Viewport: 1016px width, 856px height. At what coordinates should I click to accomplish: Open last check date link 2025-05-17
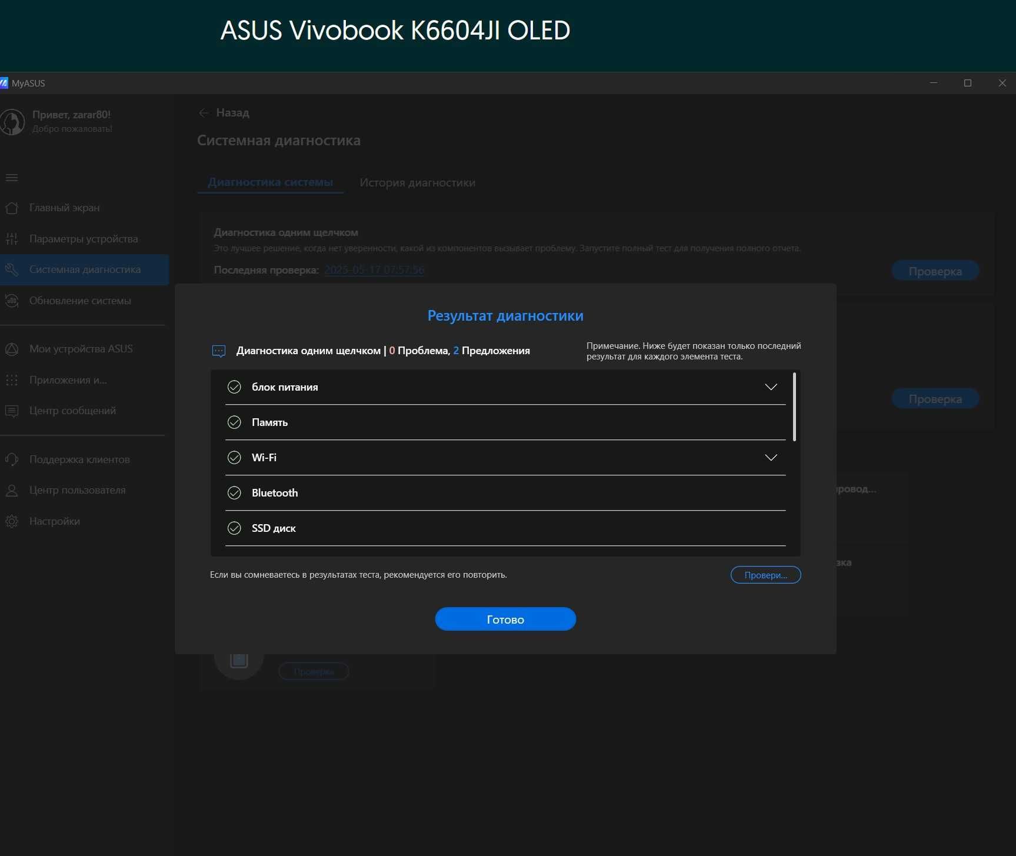click(374, 269)
